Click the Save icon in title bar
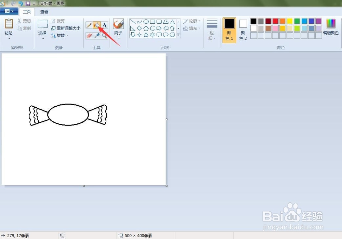This screenshot has width=342, height=239. pos(28,3)
